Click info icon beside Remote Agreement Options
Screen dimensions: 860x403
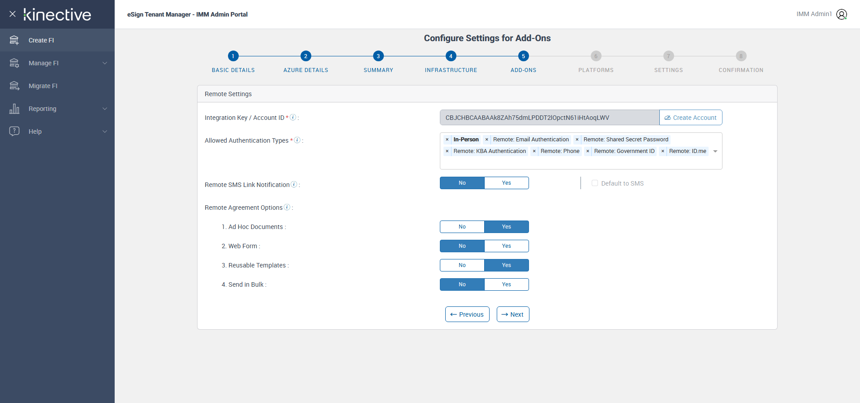(x=287, y=207)
